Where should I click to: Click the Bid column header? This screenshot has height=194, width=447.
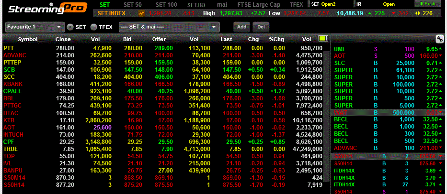click(127, 39)
